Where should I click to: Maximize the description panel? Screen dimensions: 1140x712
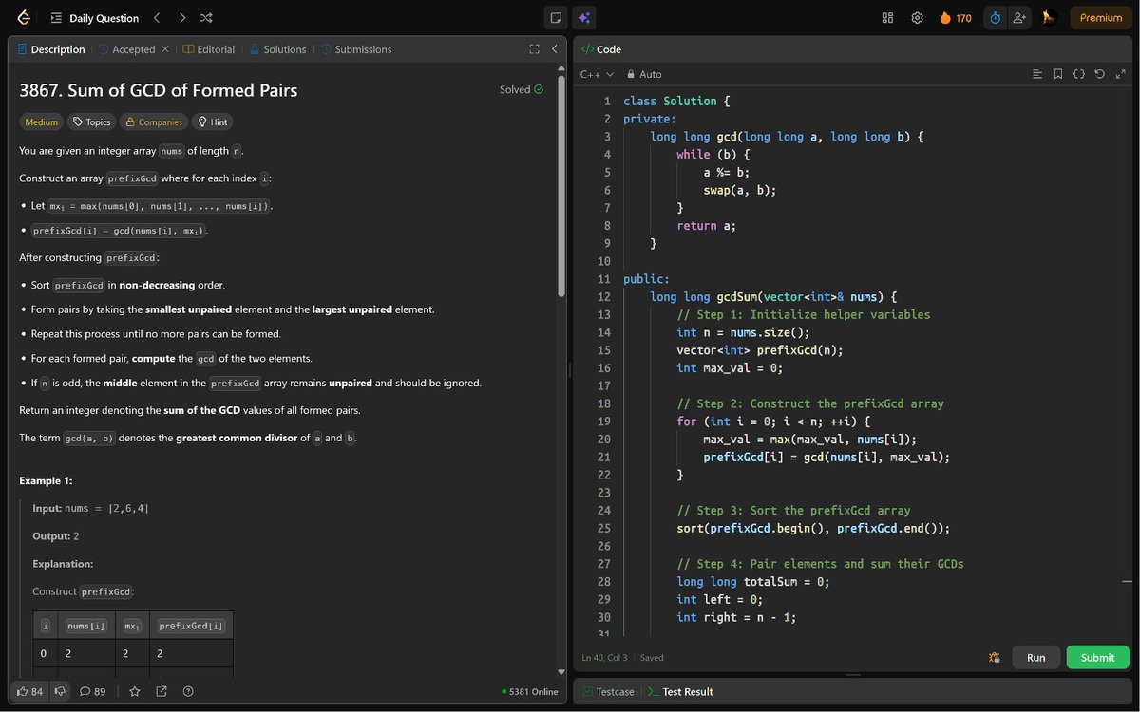point(534,49)
